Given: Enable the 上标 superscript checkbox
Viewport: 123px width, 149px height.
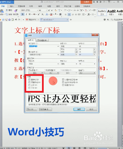Looking at the screenshot, I should point(29,85).
